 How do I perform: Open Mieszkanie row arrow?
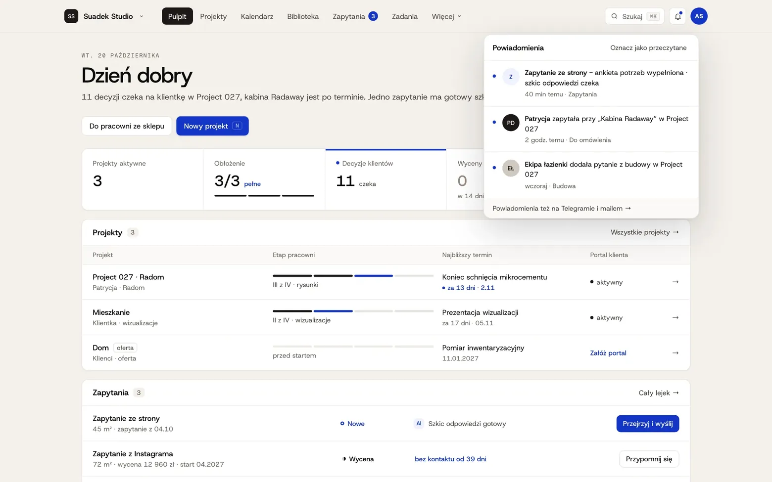click(x=675, y=317)
